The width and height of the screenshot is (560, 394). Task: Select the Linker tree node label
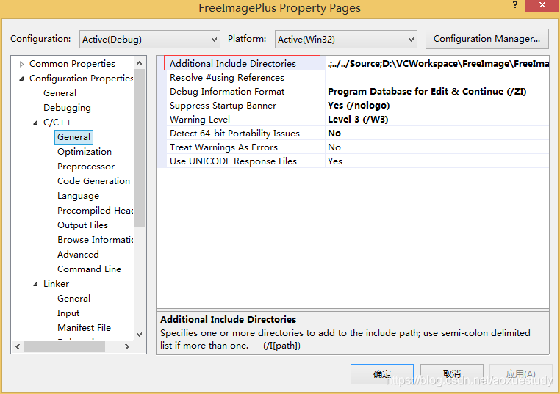pos(56,284)
